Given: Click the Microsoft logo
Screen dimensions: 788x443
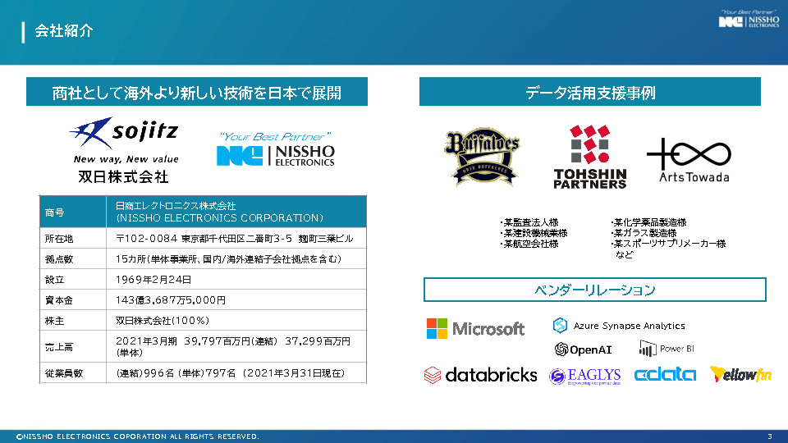Looking at the screenshot, I should point(475,329).
